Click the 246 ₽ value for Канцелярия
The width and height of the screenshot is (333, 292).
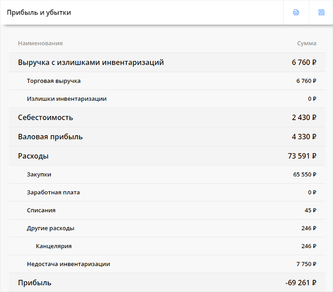pyautogui.click(x=309, y=246)
